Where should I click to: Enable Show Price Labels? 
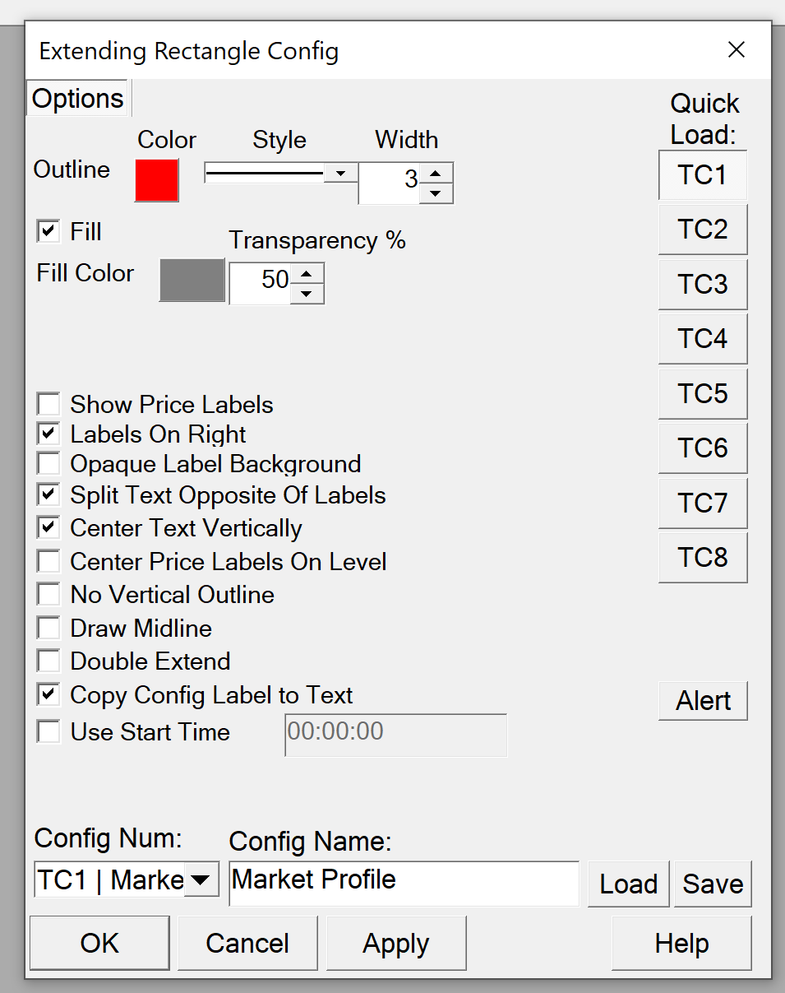[48, 404]
